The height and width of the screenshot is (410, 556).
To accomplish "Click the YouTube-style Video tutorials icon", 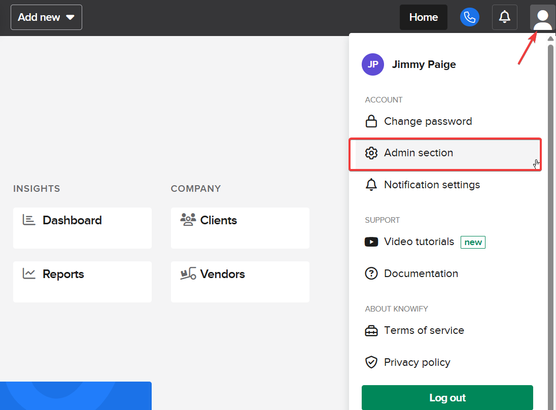I will point(371,242).
